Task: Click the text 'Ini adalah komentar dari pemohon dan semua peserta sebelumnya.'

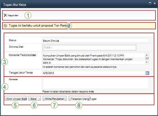Action: pos(80,67)
